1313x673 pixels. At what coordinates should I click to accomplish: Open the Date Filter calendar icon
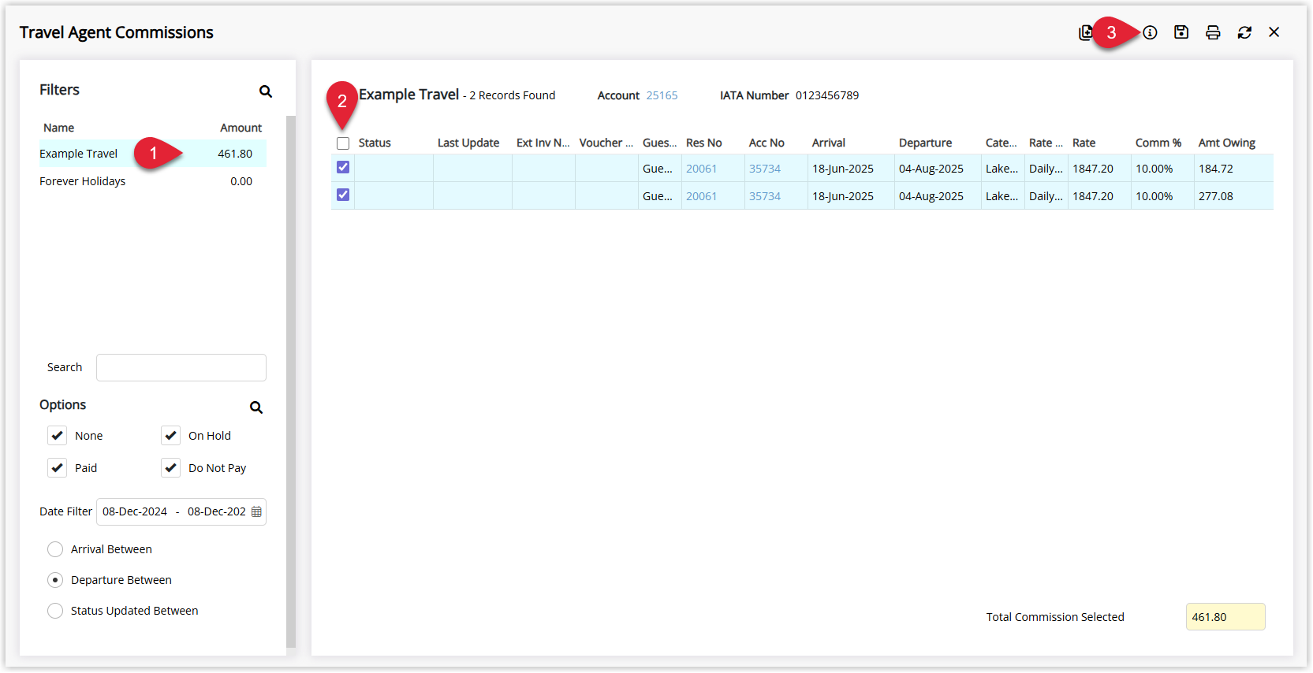(256, 511)
